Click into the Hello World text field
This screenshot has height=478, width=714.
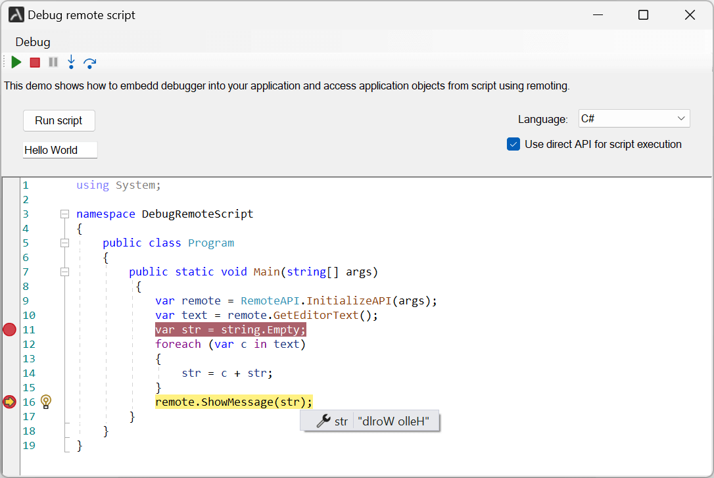click(60, 150)
